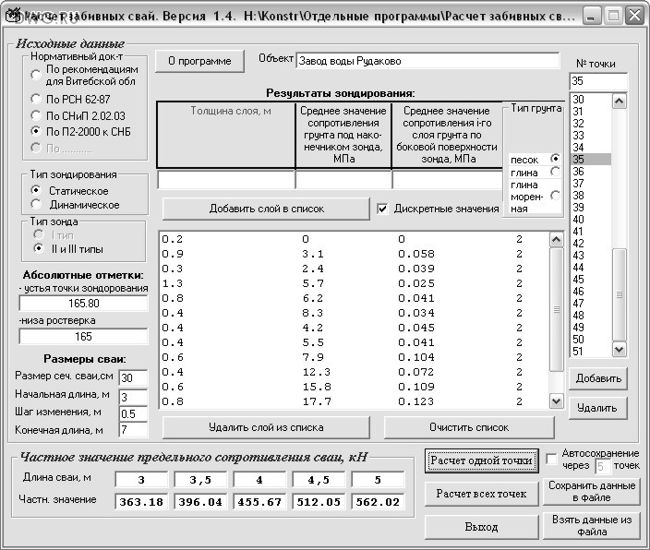Viewport: 650px width, 550px height.
Task: Select 'II и III типы' probe type
Action: pos(39,248)
